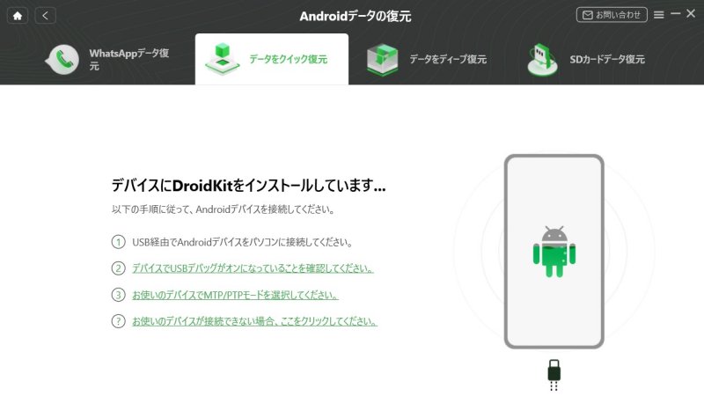Click the step 2 circled number
The image size is (704, 418).
pyautogui.click(x=118, y=268)
